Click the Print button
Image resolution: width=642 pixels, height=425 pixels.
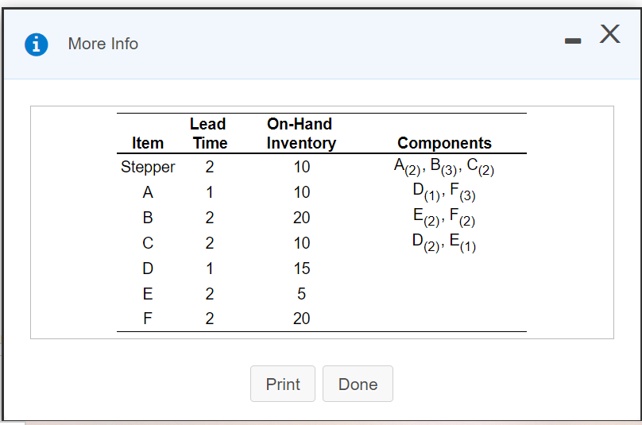coord(283,384)
